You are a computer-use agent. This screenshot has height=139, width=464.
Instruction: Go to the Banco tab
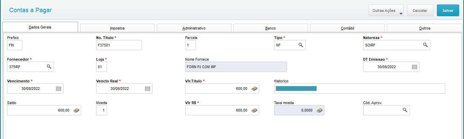tap(270, 28)
